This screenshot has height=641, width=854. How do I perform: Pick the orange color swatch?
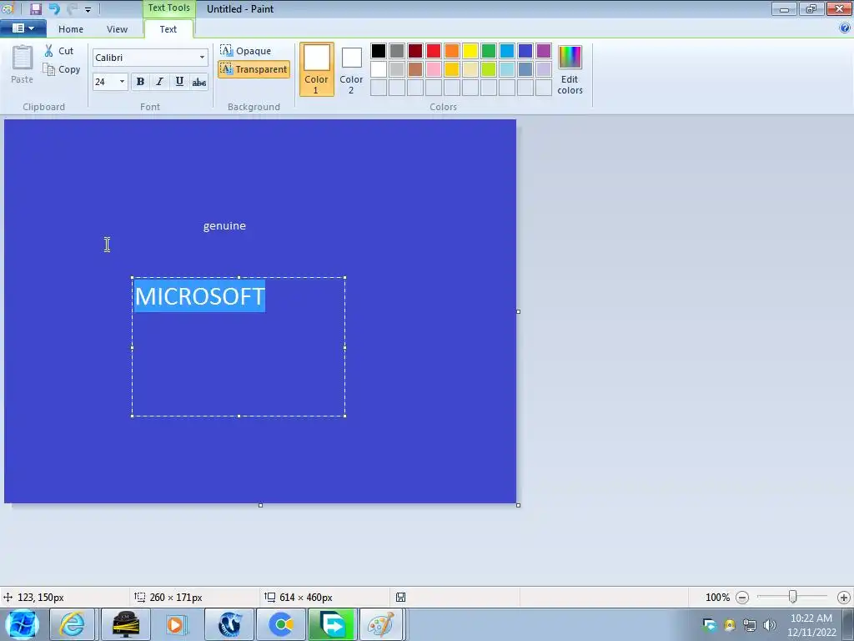[x=452, y=51]
